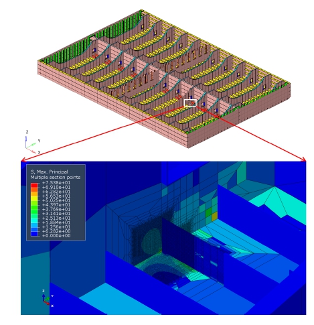Click the "S, Max. Principal" legend title
This screenshot has width=314, height=325.
49,172
